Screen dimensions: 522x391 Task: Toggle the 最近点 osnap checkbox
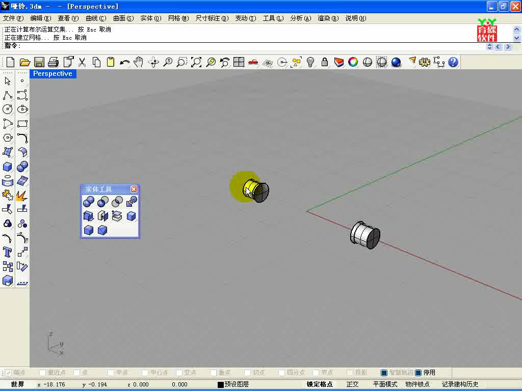42,373
